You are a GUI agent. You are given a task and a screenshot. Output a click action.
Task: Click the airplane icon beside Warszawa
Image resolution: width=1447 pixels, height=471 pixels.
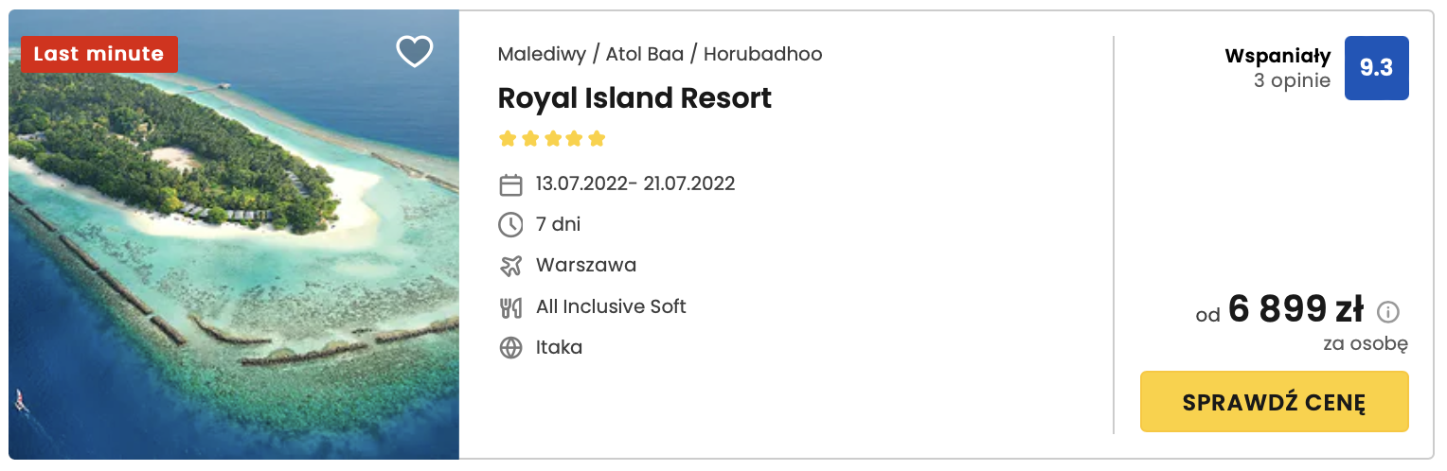(x=510, y=266)
